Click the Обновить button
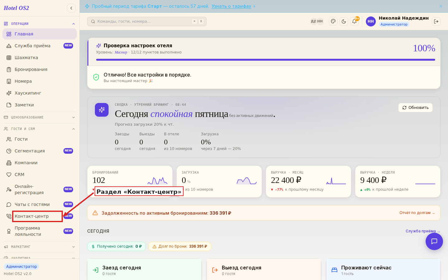Screen dimensions: 448x280 [x=415, y=108]
